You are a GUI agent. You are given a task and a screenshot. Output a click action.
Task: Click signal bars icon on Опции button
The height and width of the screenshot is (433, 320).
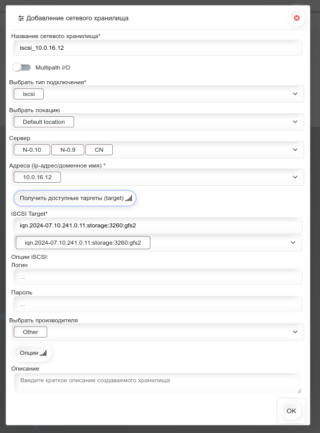coord(43,353)
